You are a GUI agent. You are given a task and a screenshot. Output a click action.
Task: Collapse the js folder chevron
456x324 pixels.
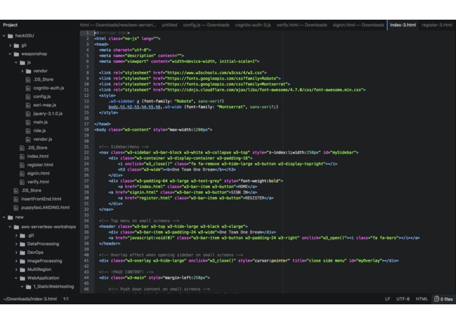pos(16,62)
